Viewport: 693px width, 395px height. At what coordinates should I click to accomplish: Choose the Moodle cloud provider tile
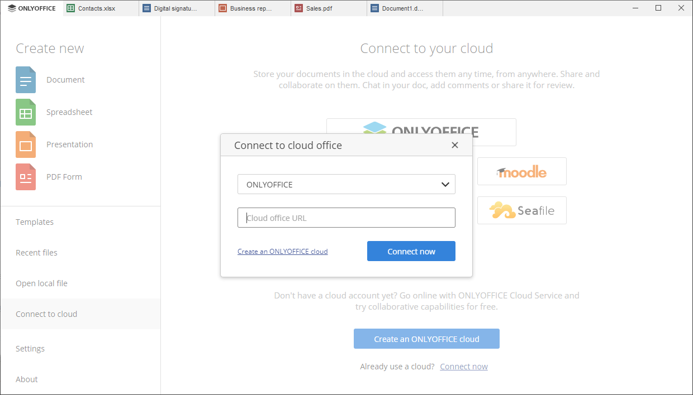coord(522,171)
